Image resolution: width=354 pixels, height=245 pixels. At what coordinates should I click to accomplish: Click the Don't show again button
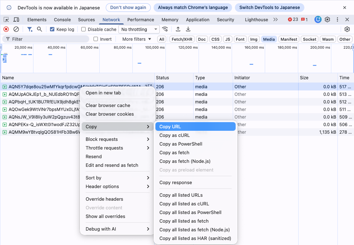click(x=128, y=8)
